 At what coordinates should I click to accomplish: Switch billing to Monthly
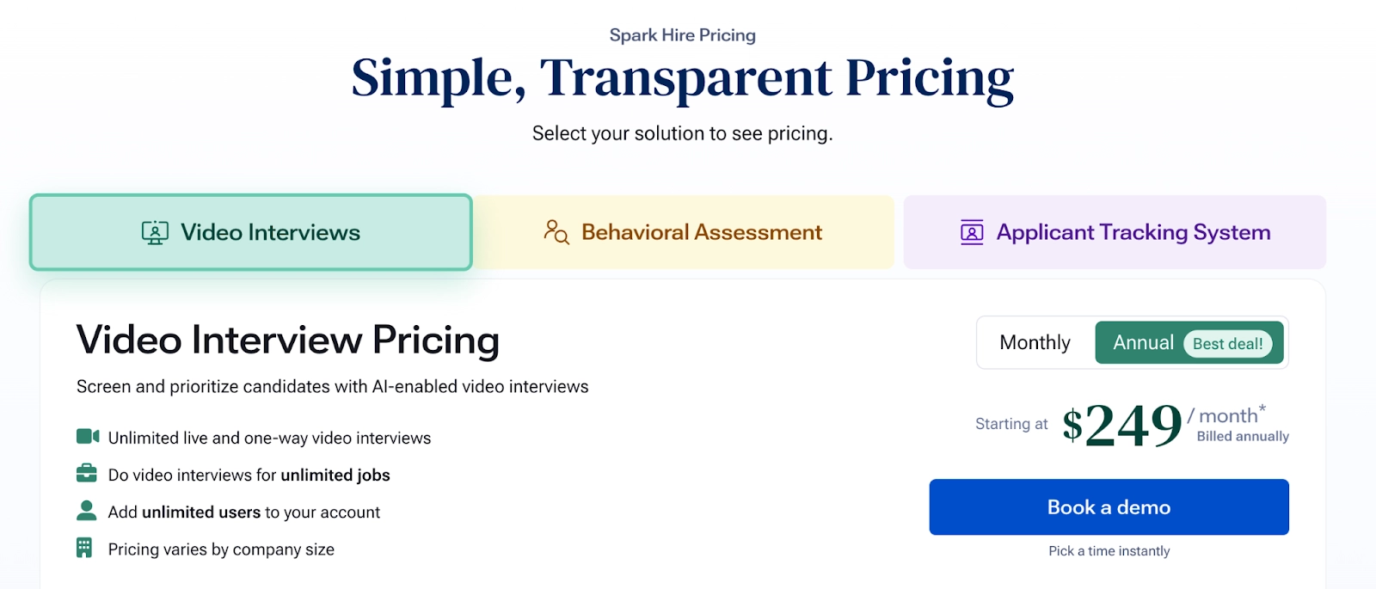(x=1035, y=342)
